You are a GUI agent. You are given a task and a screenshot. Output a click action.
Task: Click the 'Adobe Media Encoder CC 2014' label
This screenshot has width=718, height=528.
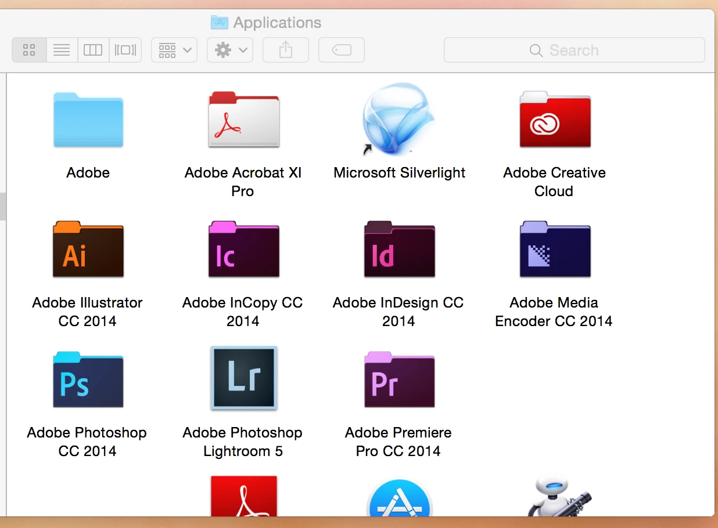(554, 312)
